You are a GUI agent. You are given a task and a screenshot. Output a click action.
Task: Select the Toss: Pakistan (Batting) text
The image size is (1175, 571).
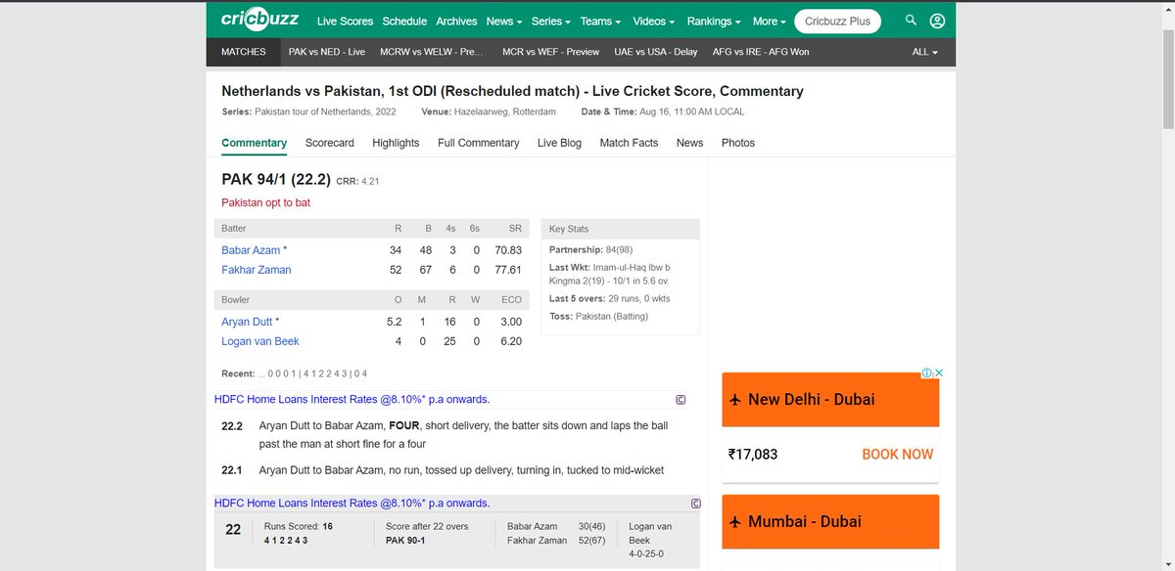pyautogui.click(x=598, y=316)
